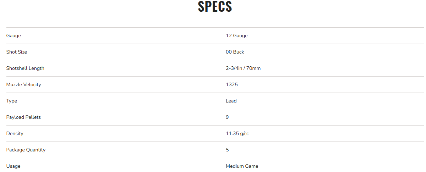Select the '11.35 g/cc' density value
Screen dimensions: 426x172
point(237,133)
